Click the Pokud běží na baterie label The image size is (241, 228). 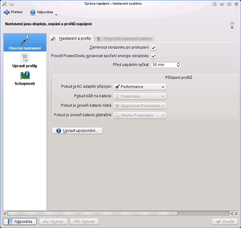[93, 96]
